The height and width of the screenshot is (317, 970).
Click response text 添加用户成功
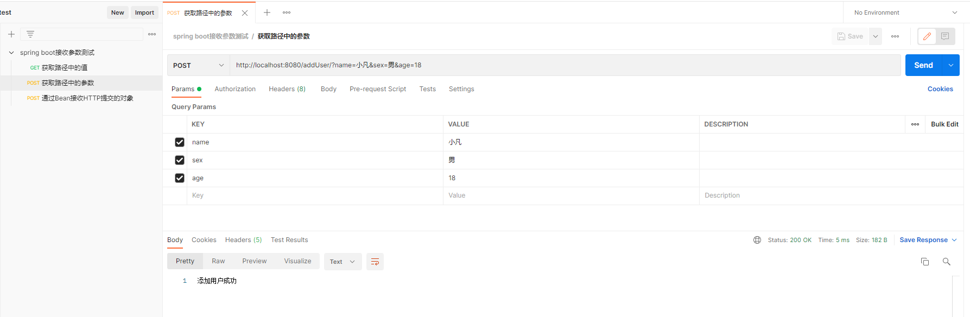(217, 281)
